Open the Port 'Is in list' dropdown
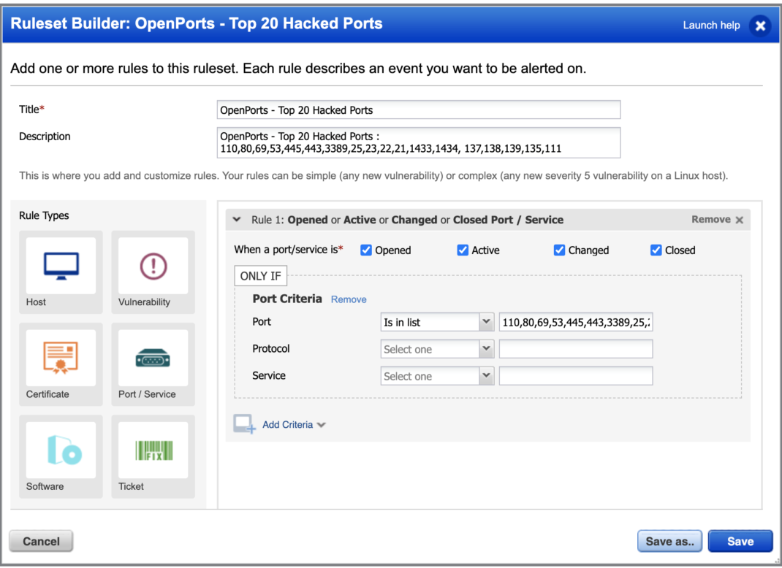This screenshot has height=568, width=782. [437, 322]
